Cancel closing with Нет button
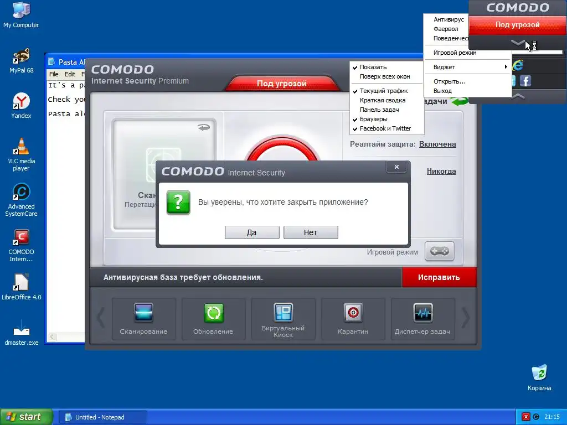 click(x=311, y=232)
